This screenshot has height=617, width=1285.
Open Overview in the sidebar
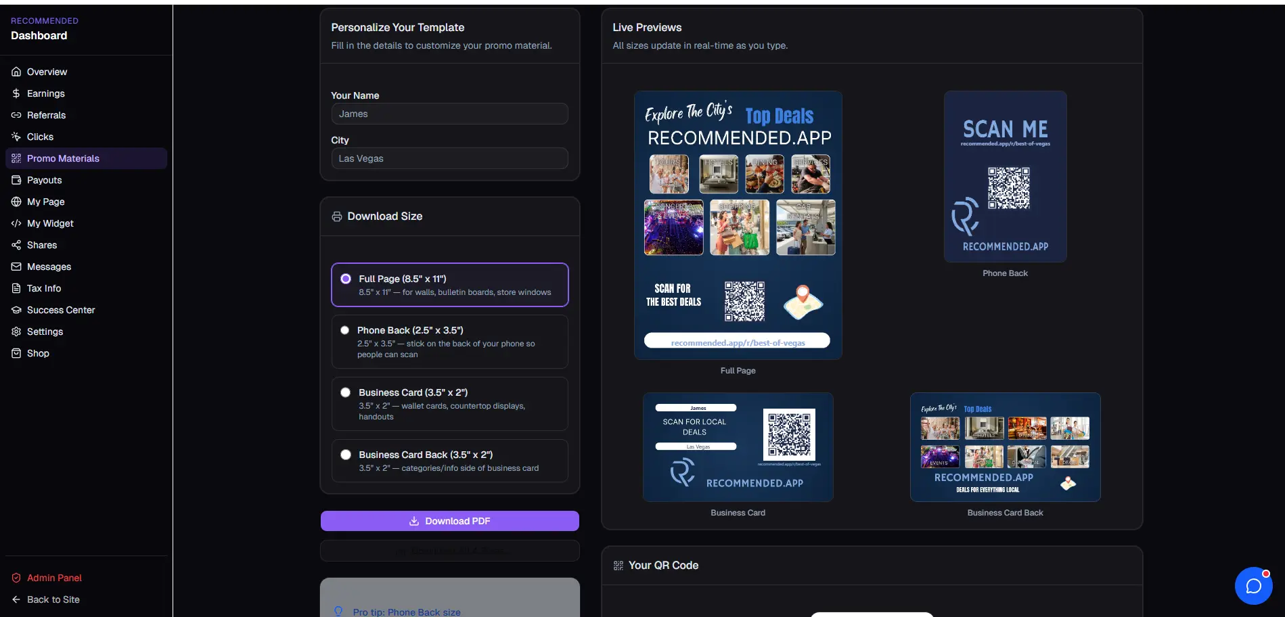tap(86, 72)
